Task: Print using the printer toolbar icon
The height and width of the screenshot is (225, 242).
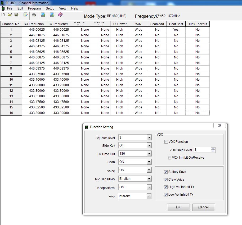Action: pyautogui.click(x=34, y=15)
